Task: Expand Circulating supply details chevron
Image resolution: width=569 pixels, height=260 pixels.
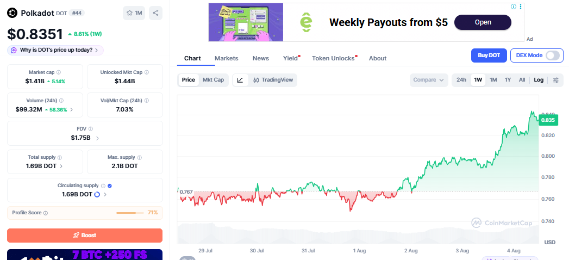Action: (105, 195)
